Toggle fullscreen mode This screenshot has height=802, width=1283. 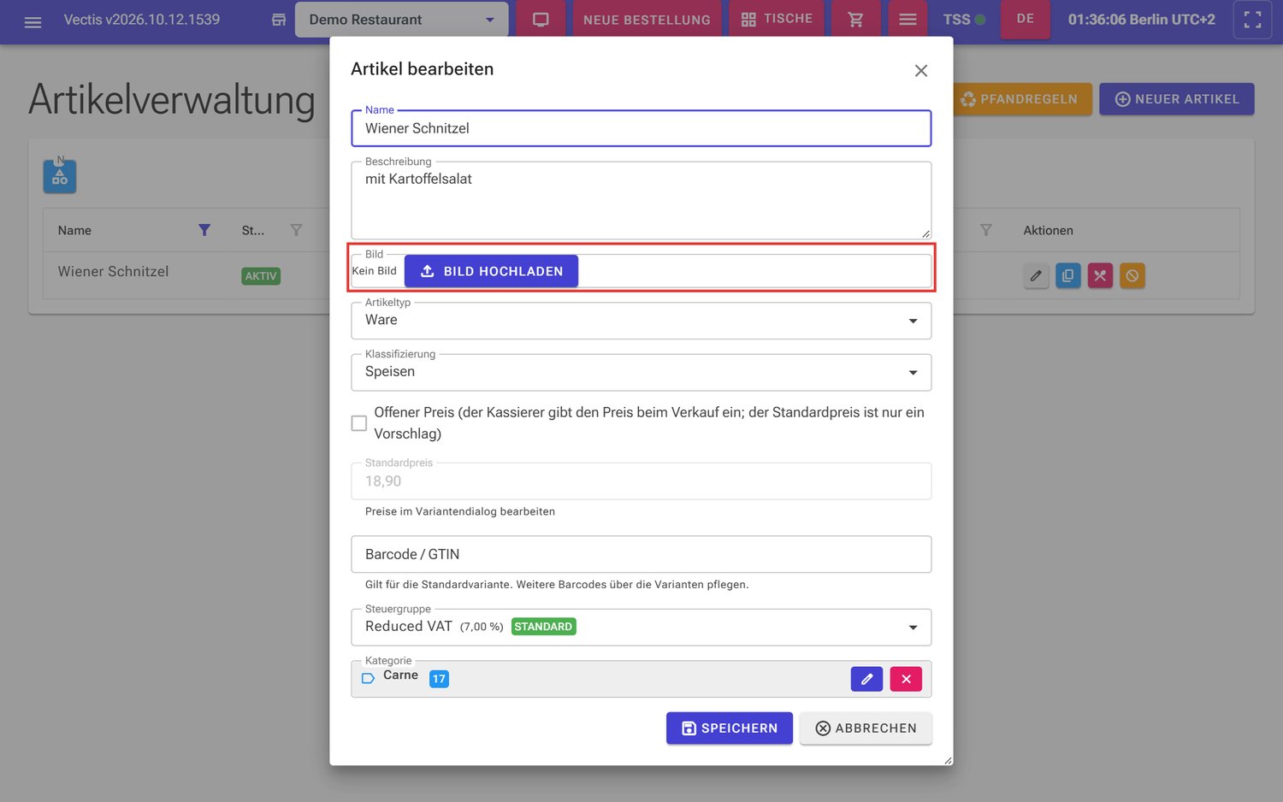1252,20
